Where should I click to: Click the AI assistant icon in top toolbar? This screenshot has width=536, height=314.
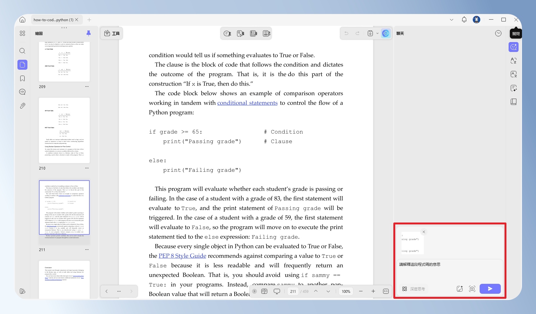pyautogui.click(x=386, y=33)
